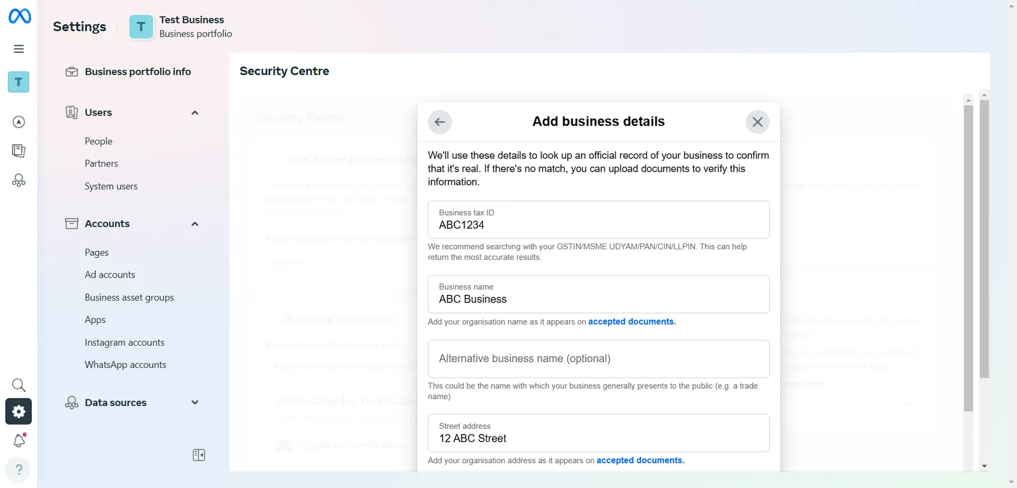Go to Ad accounts
This screenshot has width=1017, height=488.
(x=110, y=274)
